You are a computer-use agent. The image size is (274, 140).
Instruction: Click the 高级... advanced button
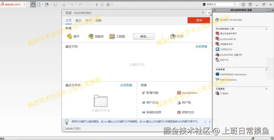pos(144,36)
